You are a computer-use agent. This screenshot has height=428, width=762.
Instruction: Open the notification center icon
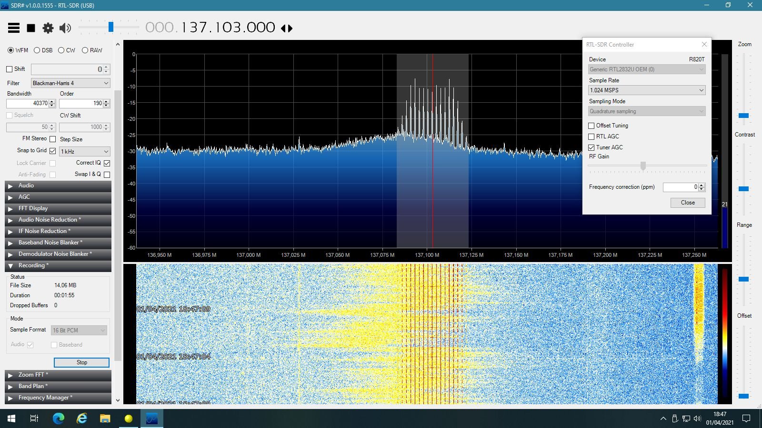(746, 418)
